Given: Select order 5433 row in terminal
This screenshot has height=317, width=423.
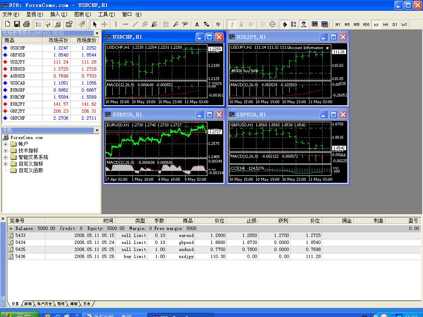Looking at the screenshot, I should click(x=214, y=235).
